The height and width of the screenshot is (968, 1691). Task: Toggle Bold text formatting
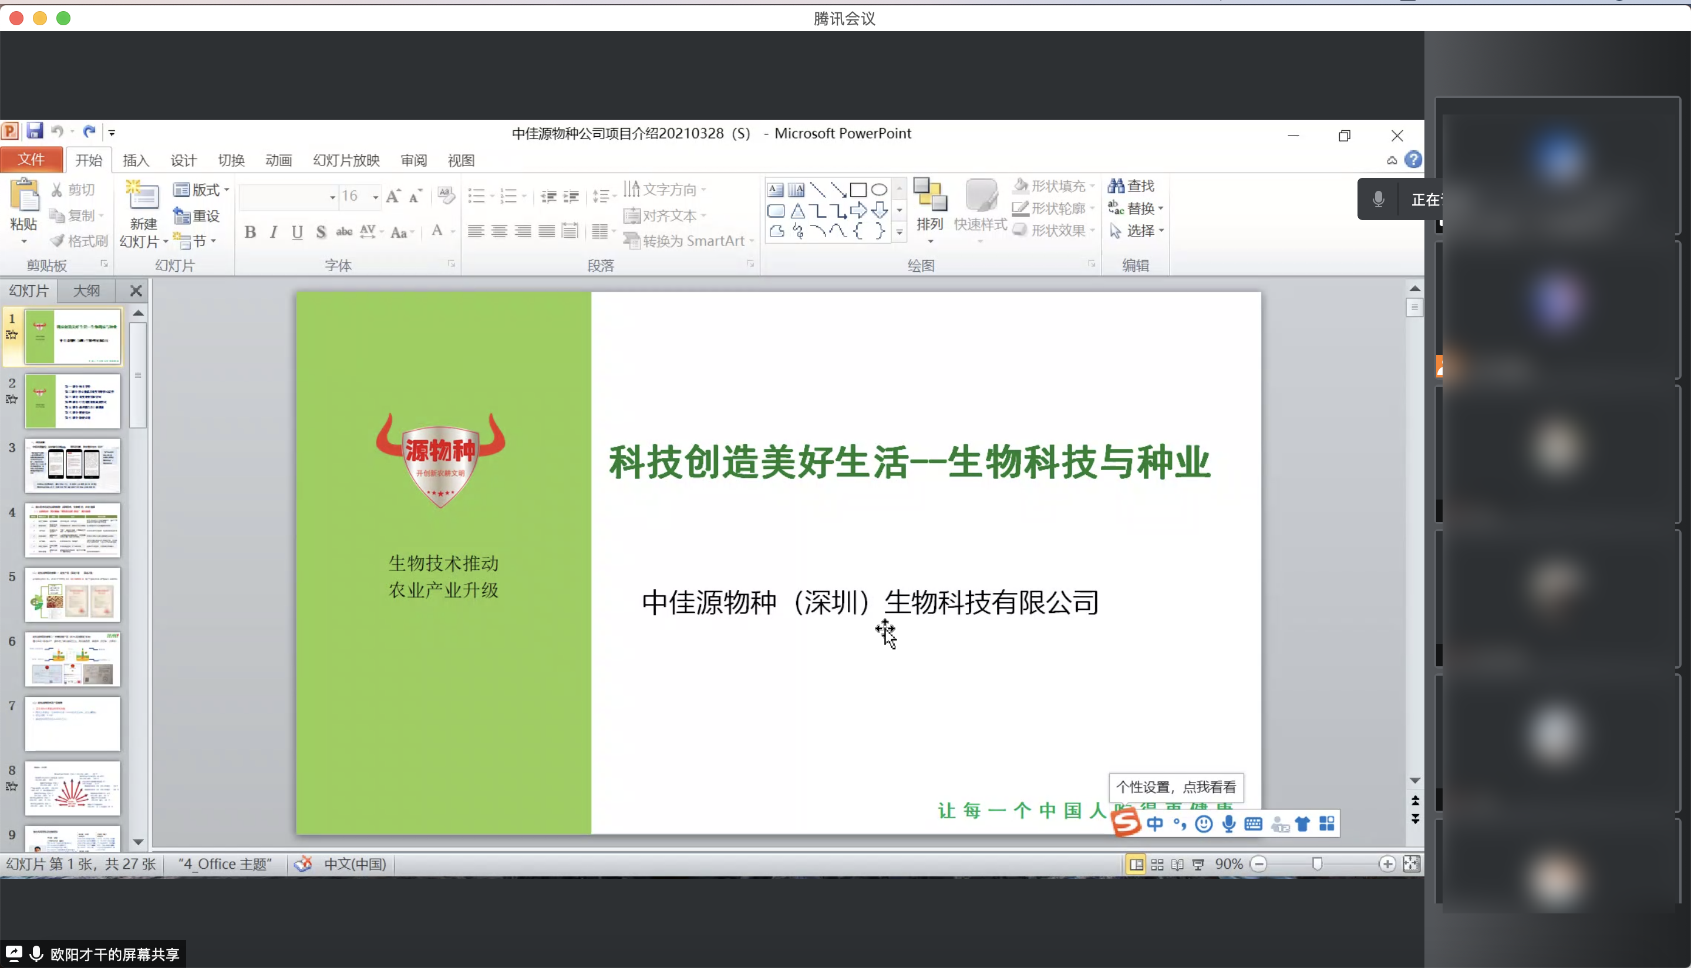(250, 232)
